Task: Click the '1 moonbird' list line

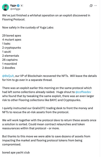Action: click(x=10, y=64)
